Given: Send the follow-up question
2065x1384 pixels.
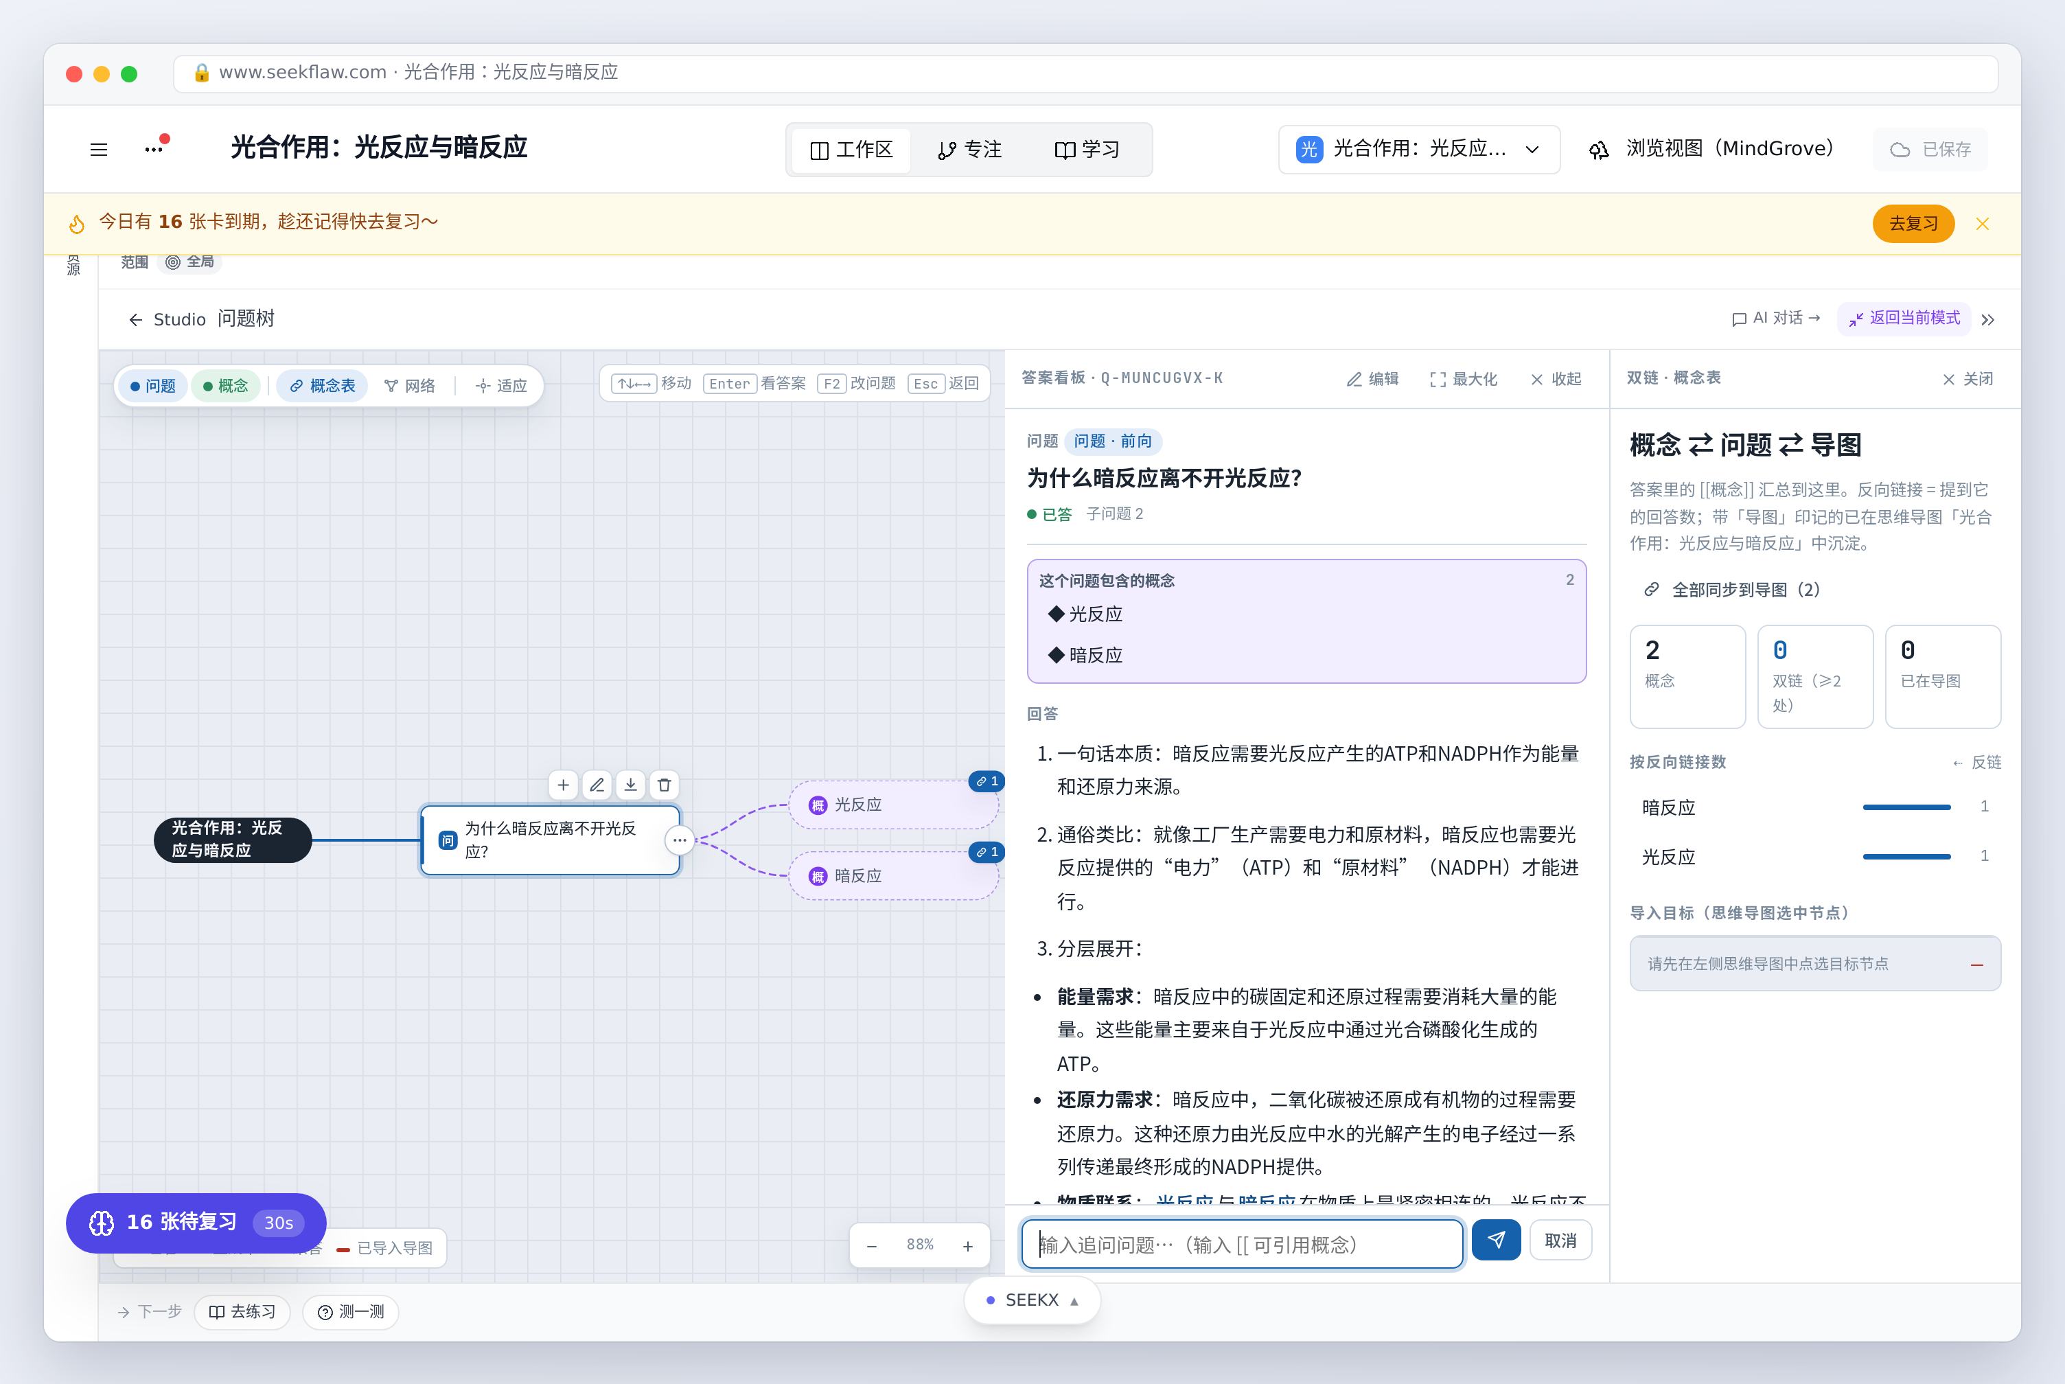Looking at the screenshot, I should (x=1496, y=1240).
